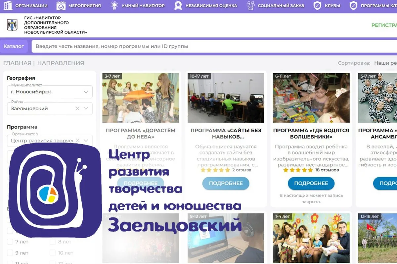This screenshot has width=397, height=264.
Task: Focus the program name search field
Action: pos(214,46)
